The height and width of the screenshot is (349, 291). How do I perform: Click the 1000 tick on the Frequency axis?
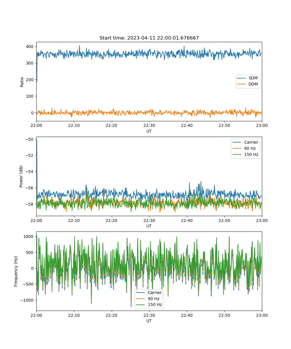point(29,236)
